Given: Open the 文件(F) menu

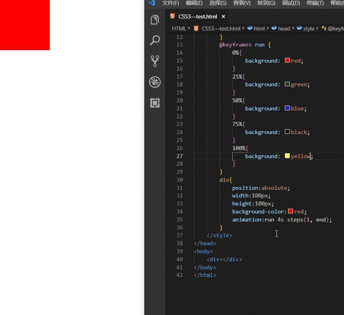Looking at the screenshot, I should [170, 3].
